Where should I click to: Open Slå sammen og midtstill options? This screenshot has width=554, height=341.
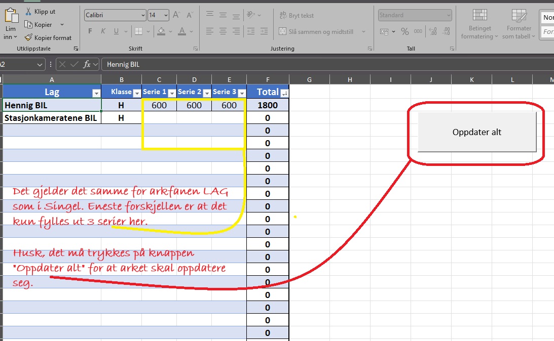363,31
